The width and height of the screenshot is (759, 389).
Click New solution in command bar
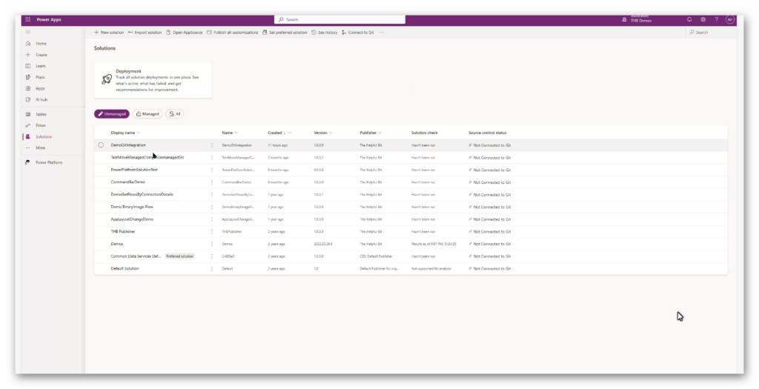point(109,33)
